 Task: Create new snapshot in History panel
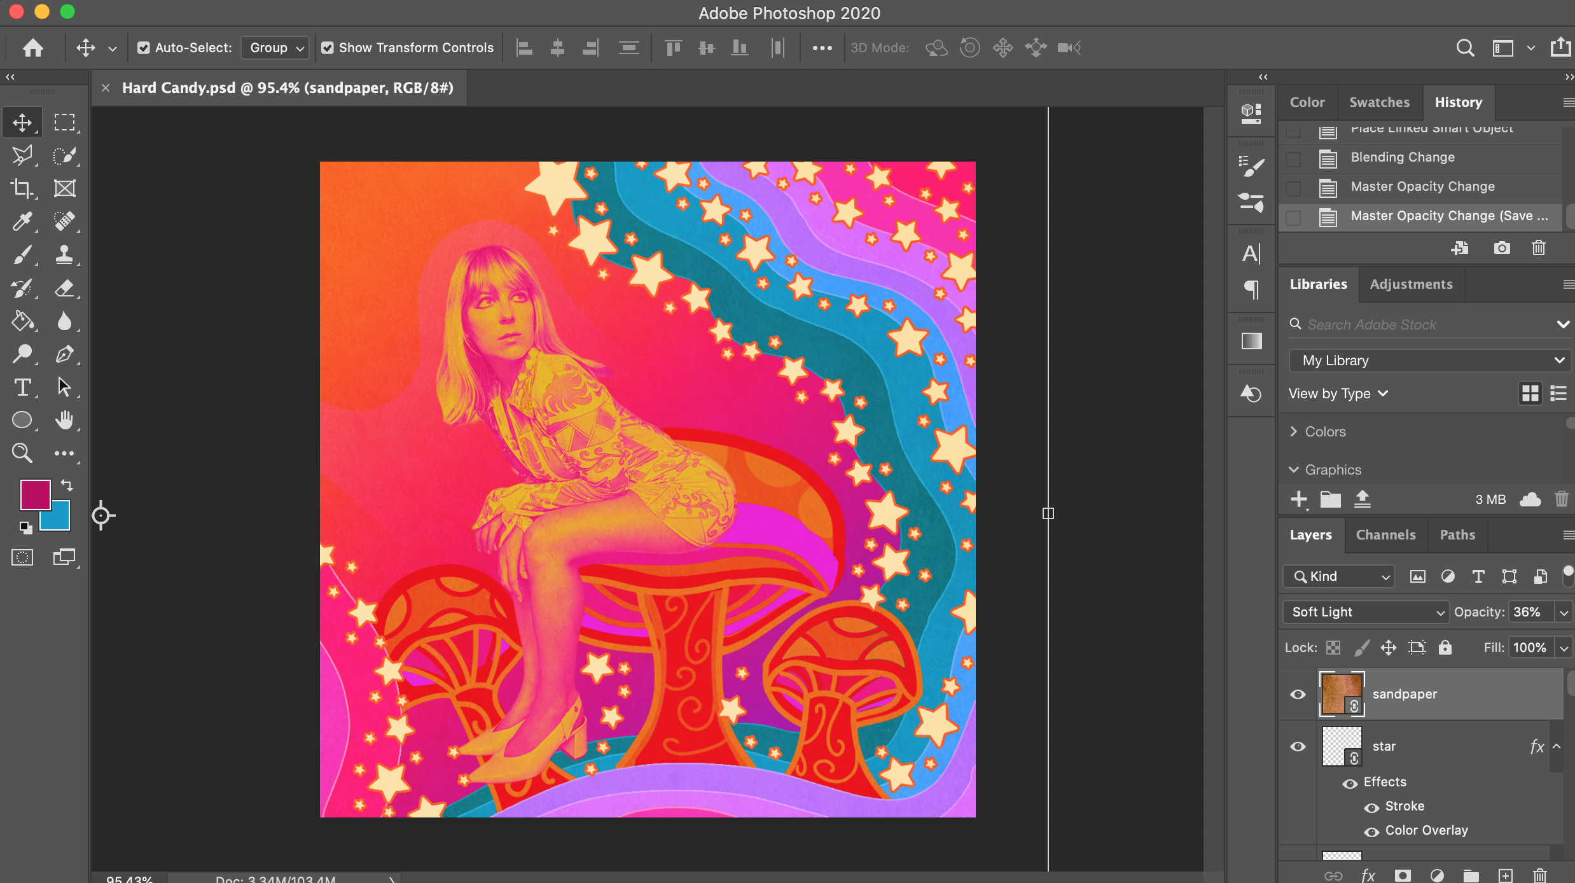(1501, 248)
